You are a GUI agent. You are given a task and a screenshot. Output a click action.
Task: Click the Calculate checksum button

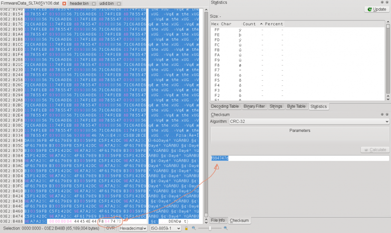coord(375,150)
